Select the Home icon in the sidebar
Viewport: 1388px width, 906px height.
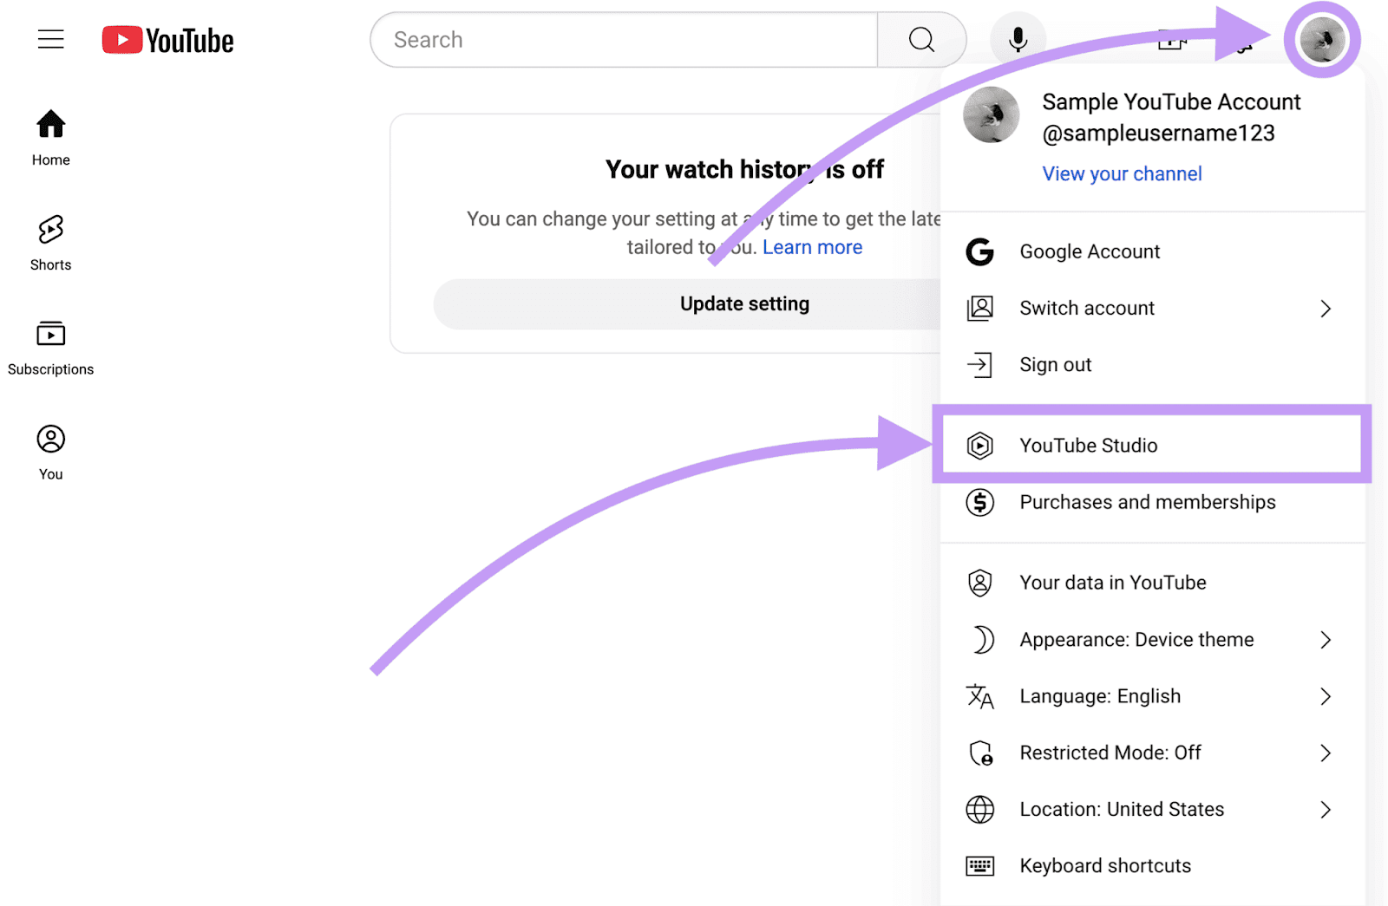coord(49,136)
